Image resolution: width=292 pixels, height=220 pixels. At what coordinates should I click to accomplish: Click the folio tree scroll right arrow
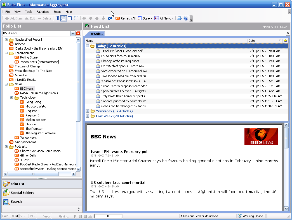(73, 174)
